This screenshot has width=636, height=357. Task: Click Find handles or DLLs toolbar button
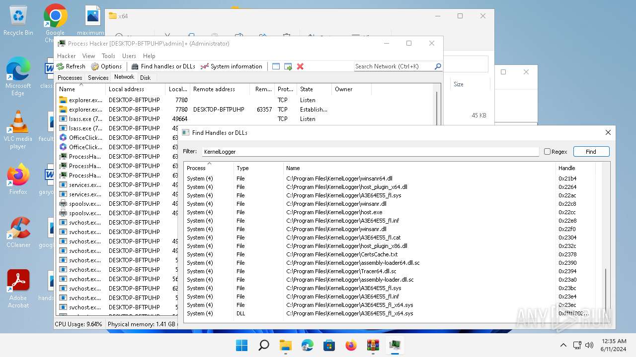point(163,66)
